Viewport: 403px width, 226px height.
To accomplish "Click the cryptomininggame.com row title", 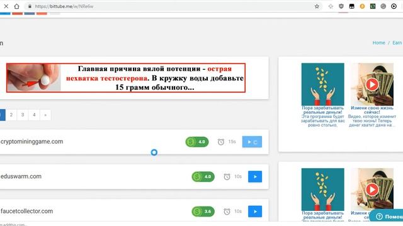I will point(31,141).
